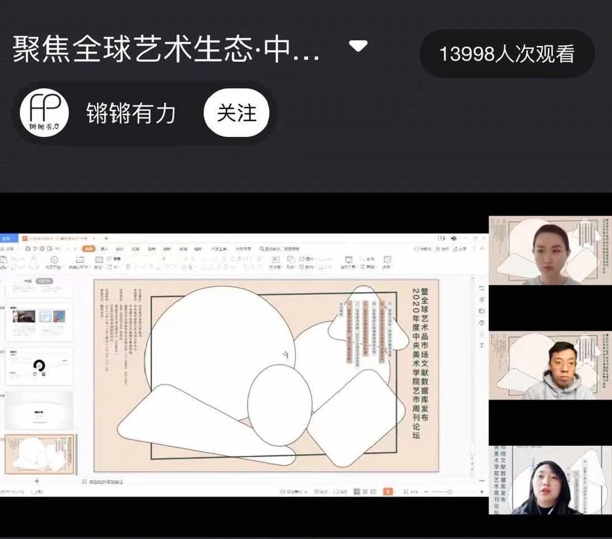
Task: Play slideshow with orange status bar button
Action: click(388, 492)
